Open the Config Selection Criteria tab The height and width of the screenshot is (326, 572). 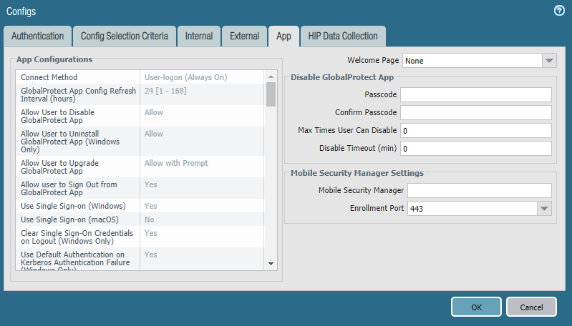124,36
